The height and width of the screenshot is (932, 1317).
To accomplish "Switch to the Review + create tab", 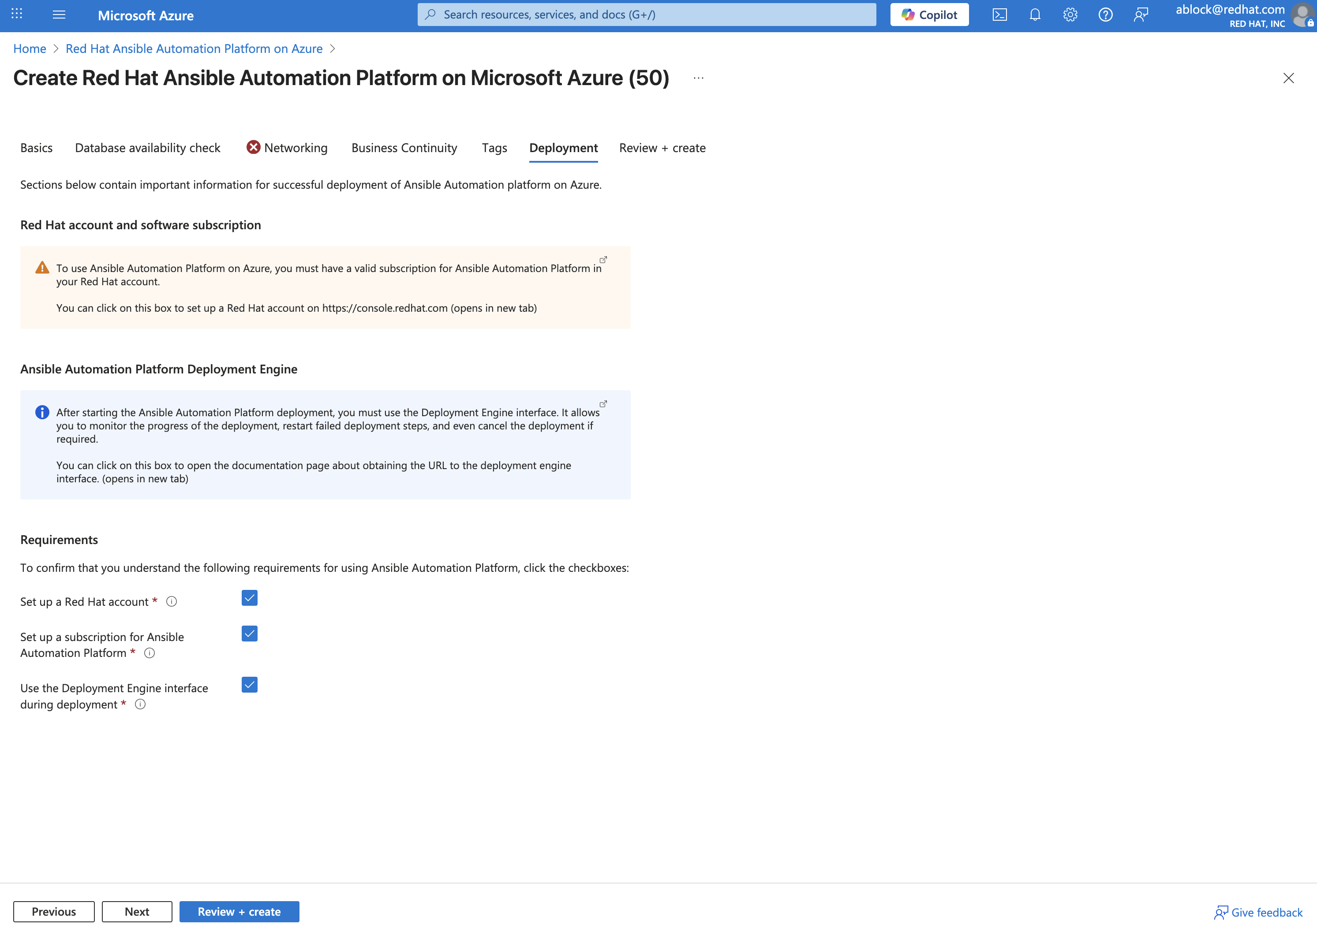I will point(662,148).
